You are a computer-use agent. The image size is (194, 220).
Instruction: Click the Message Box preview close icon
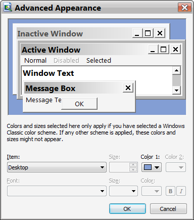128,87
